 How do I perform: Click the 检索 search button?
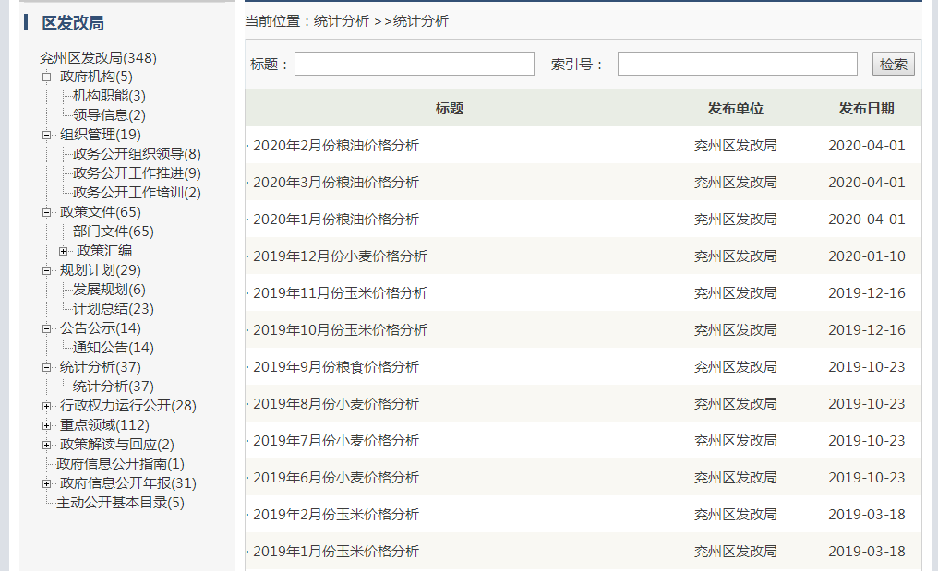tap(893, 64)
